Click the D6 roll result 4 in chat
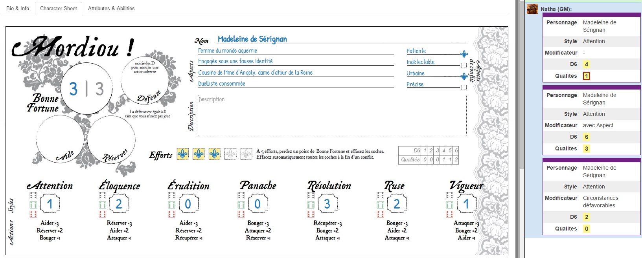This screenshot has height=258, width=642. [x=587, y=64]
